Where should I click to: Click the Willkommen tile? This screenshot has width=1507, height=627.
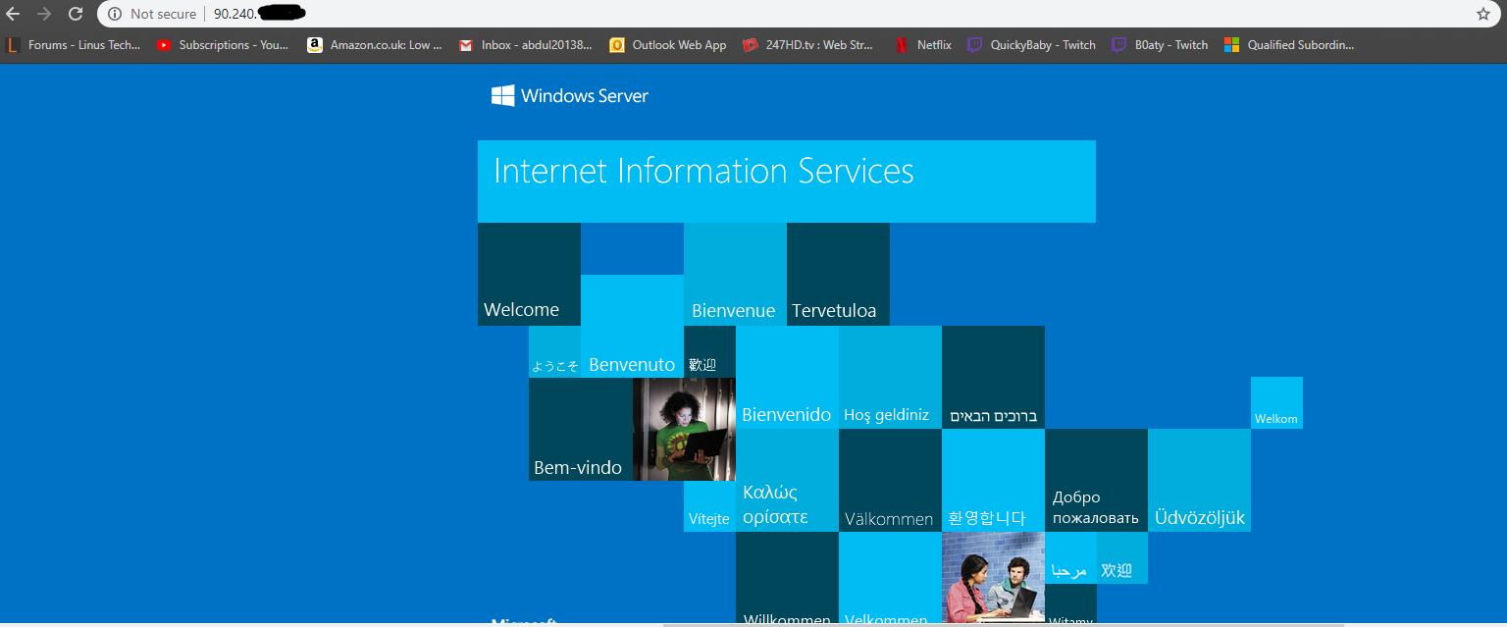pos(787,579)
